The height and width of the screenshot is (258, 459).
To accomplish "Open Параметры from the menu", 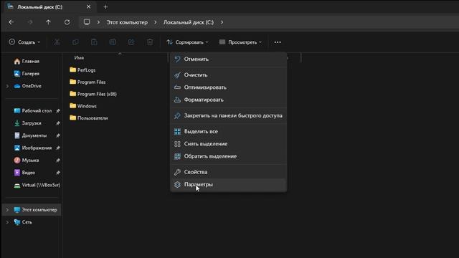I will tap(228, 184).
